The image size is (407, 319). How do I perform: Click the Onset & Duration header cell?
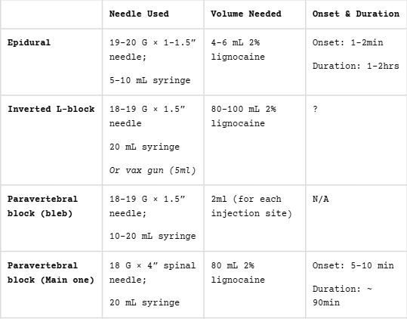(356, 14)
